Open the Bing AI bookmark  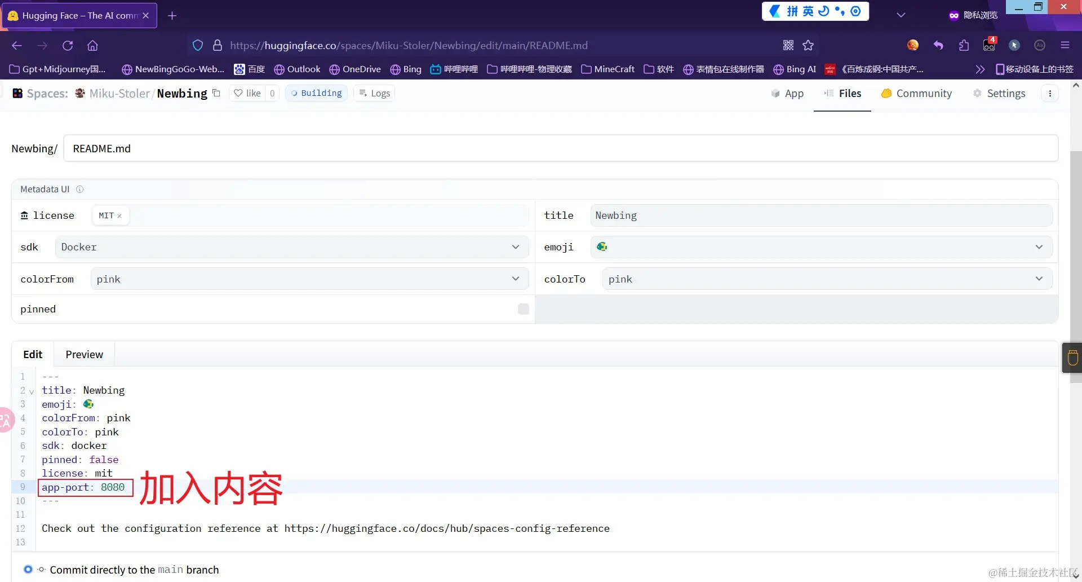click(795, 69)
